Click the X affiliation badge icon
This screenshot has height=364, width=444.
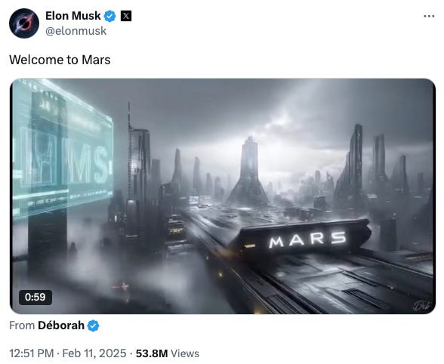tap(126, 16)
